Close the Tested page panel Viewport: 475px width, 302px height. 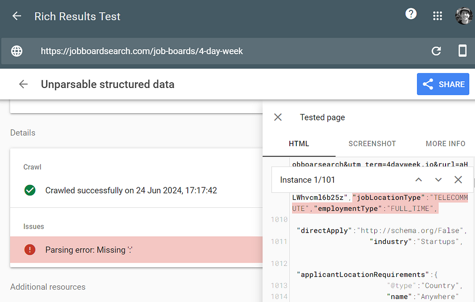[278, 117]
